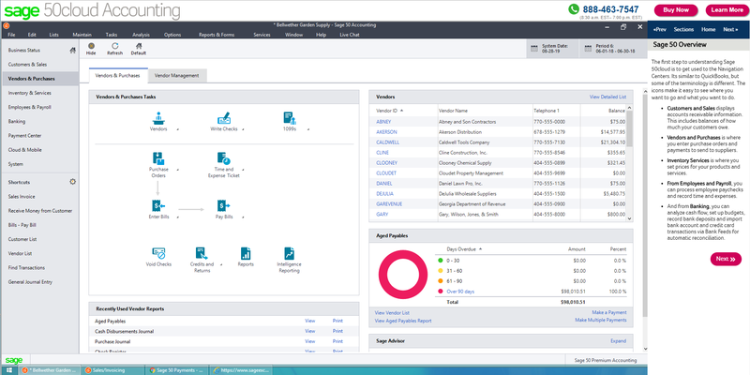Expand the Sage Advisor panel
The width and height of the screenshot is (750, 375).
click(618, 341)
